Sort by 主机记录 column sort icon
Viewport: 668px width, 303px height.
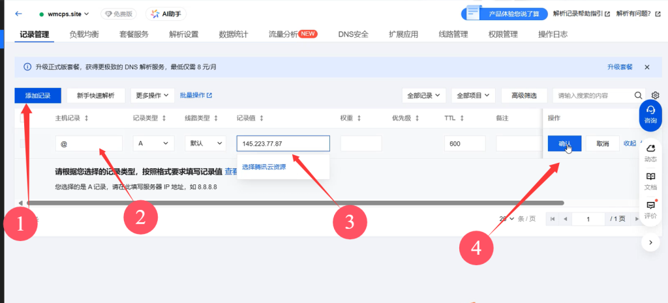[x=87, y=118]
